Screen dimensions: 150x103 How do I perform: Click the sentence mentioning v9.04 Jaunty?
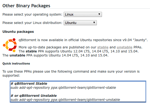[83, 40]
